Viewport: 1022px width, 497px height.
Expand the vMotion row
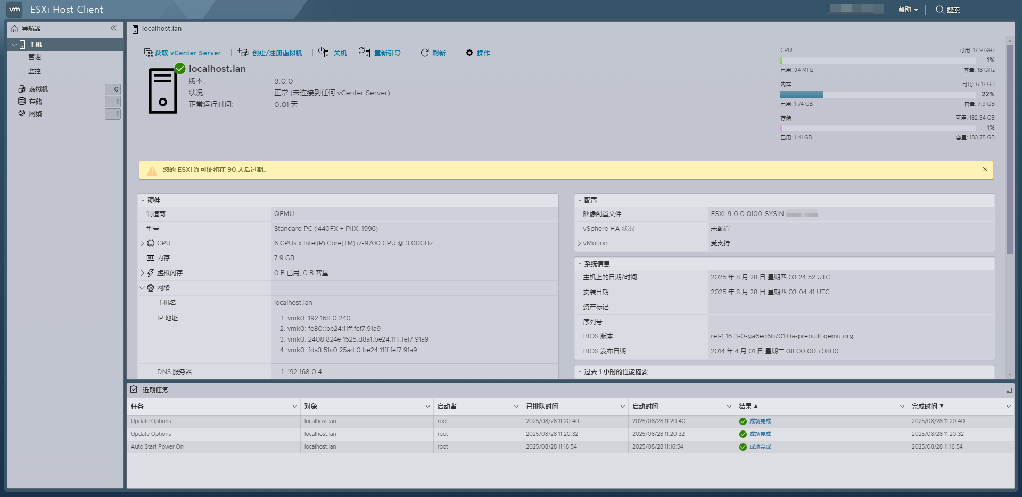[x=579, y=243]
